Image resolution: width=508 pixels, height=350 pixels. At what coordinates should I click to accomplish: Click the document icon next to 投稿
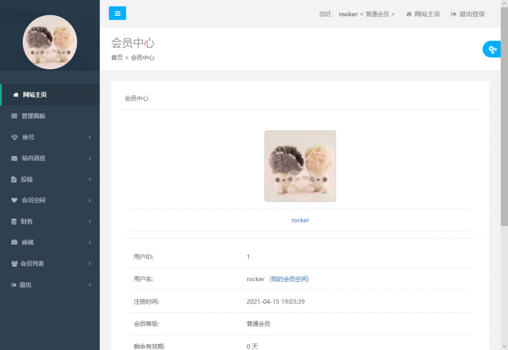14,179
